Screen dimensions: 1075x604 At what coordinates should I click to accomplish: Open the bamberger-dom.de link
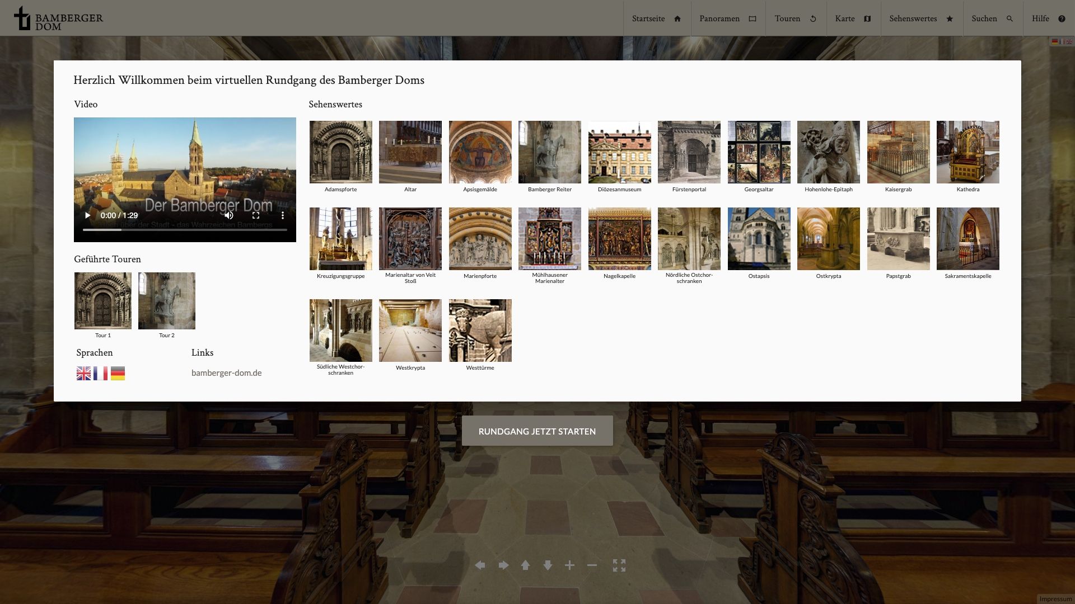226,373
